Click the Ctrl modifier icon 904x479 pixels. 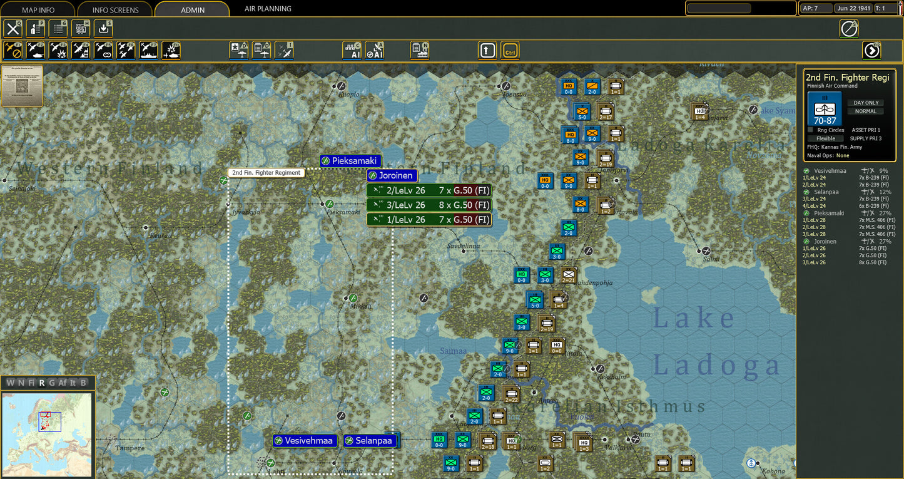click(x=510, y=51)
